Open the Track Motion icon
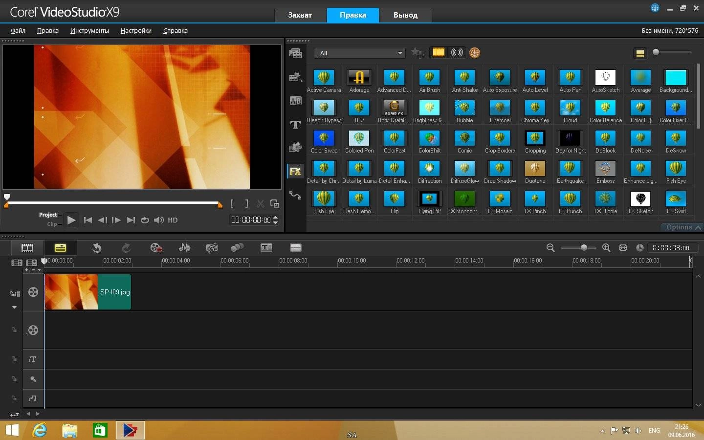Screen dimensions: 704x440 (x=237, y=248)
